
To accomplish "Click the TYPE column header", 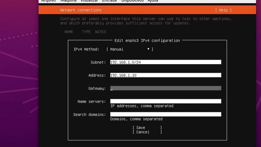I will [x=86, y=32].
